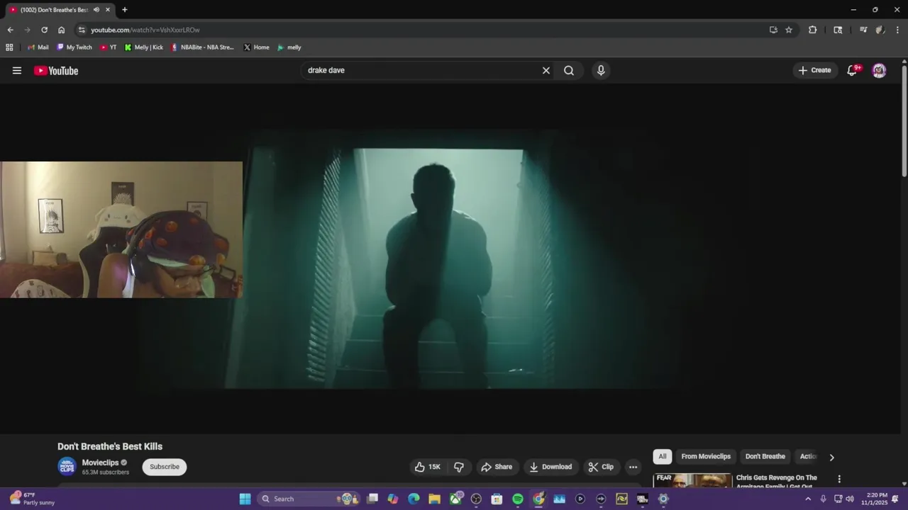Open the 'melly' bookmark
Viewport: 908px width, 510px height.
(289, 47)
